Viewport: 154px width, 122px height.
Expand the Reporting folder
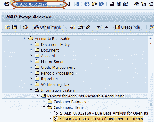31,78
